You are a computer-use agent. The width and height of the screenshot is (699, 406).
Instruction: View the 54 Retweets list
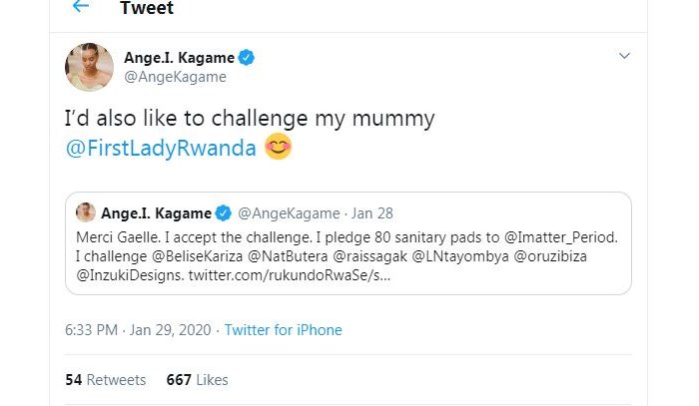pyautogui.click(x=105, y=380)
